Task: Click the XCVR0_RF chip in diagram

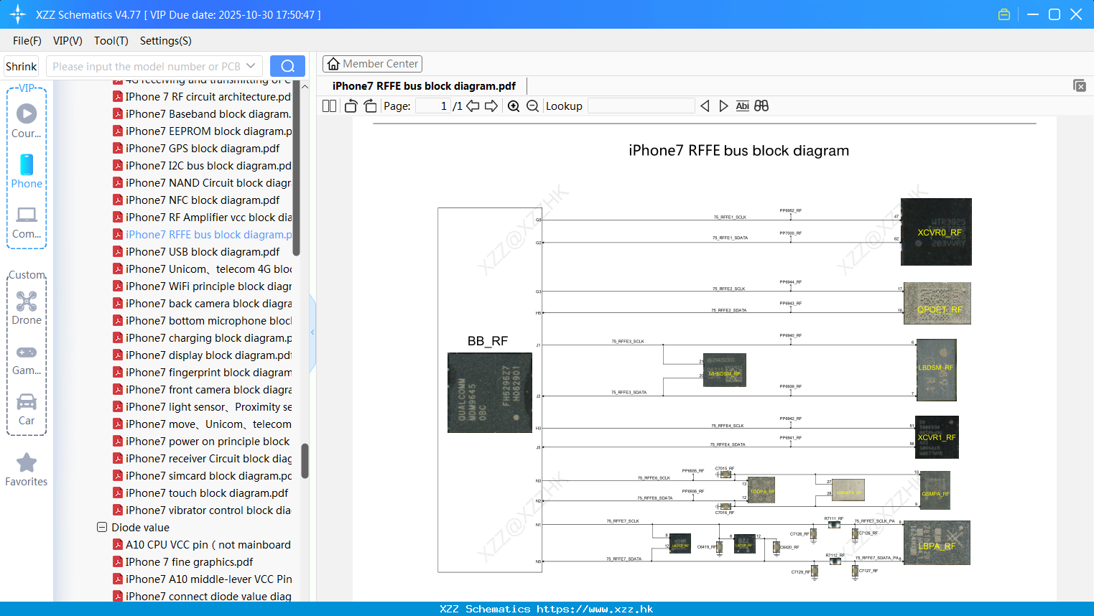Action: click(936, 232)
